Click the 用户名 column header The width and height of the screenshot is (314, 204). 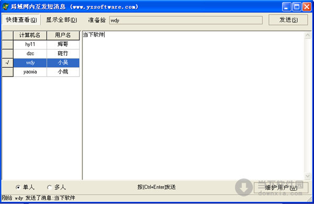coord(63,35)
